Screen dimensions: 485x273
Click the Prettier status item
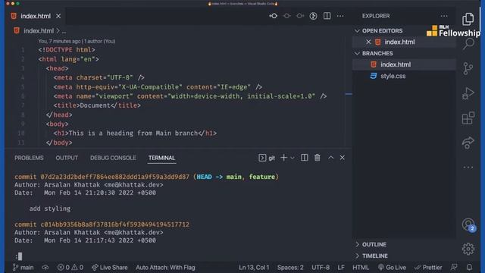(x=428, y=267)
